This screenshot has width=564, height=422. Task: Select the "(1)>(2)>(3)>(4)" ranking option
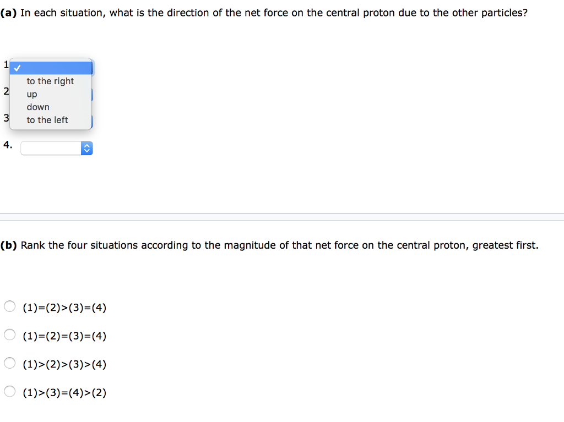[x=9, y=363]
